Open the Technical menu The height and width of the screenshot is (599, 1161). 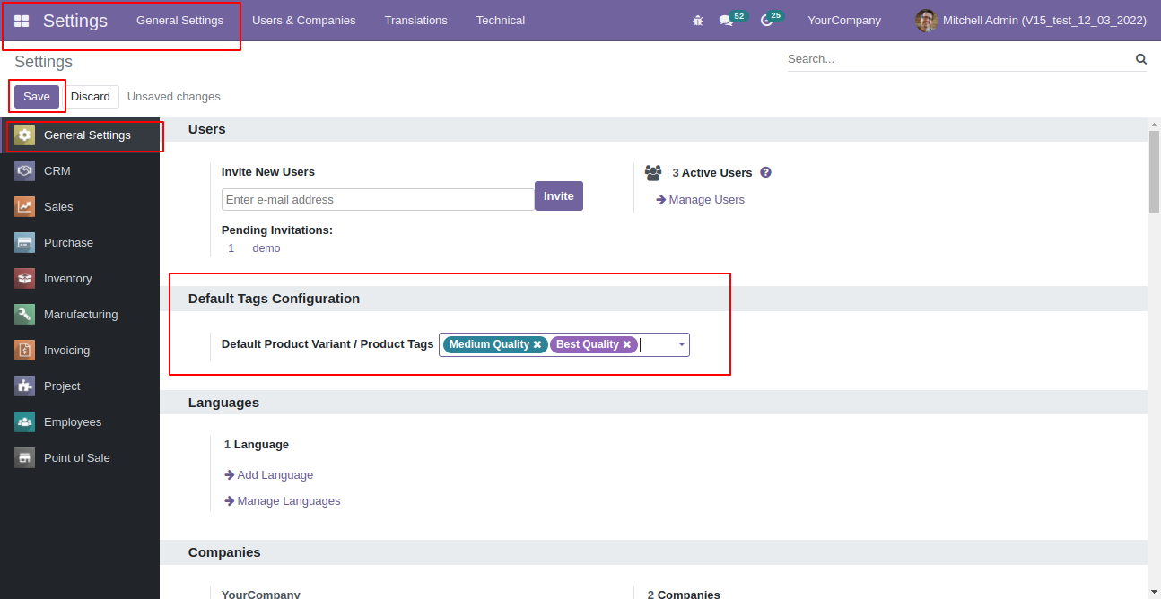(501, 20)
